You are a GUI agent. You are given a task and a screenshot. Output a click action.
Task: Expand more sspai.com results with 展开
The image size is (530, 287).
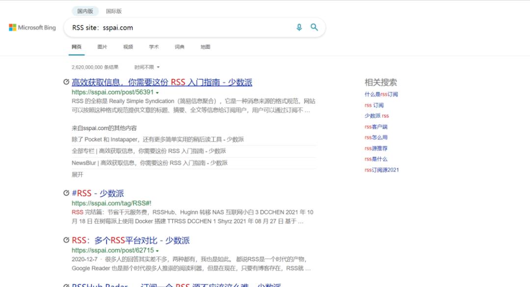[78, 174]
